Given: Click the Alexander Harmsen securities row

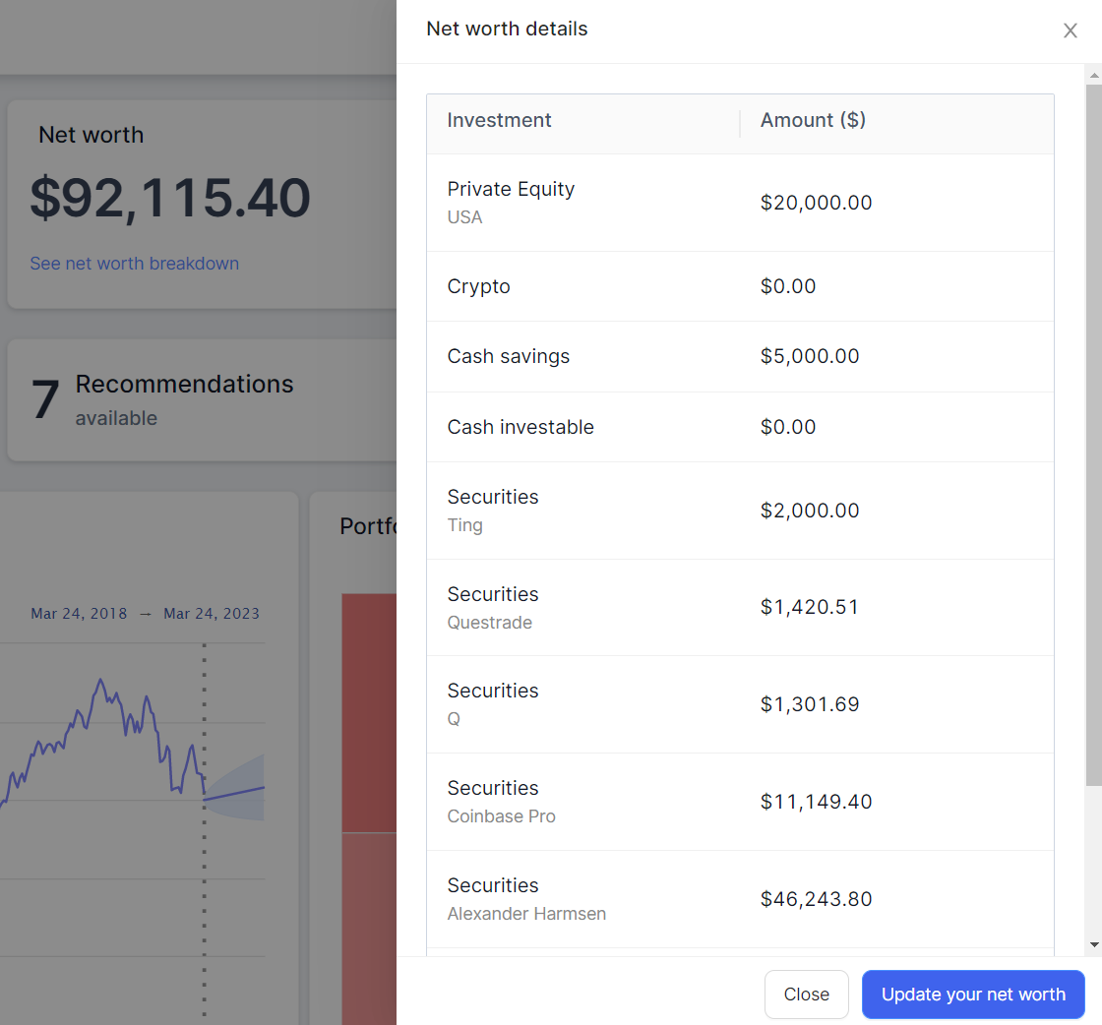Looking at the screenshot, I should (740, 899).
